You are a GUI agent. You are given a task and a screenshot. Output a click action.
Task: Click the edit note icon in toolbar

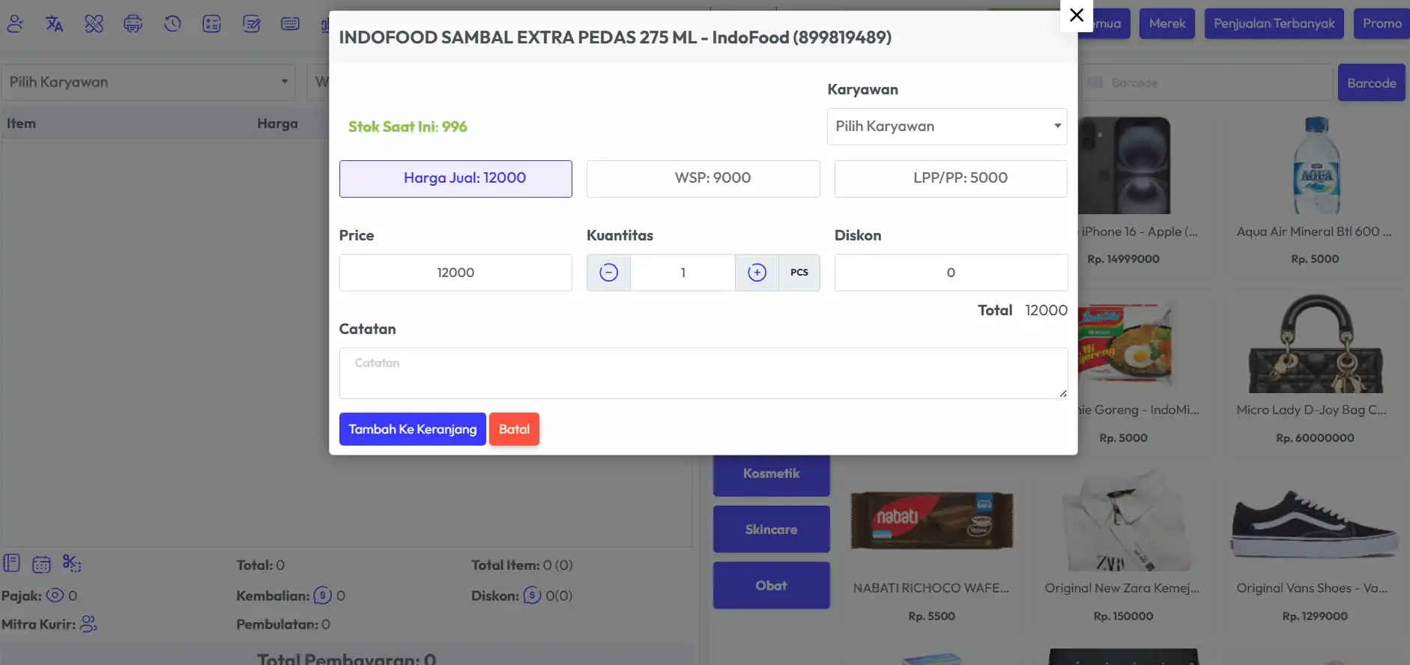(252, 24)
